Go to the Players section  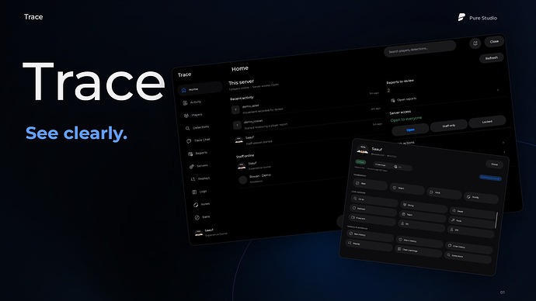193,115
